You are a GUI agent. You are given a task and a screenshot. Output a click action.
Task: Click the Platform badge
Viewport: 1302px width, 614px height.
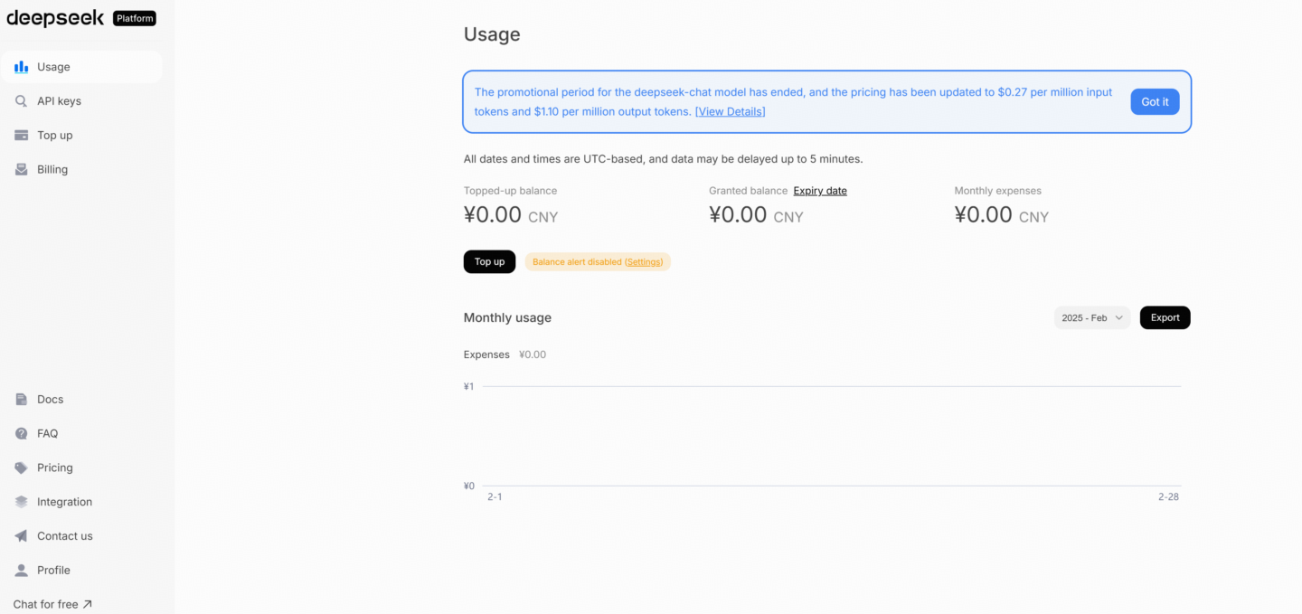pos(135,18)
